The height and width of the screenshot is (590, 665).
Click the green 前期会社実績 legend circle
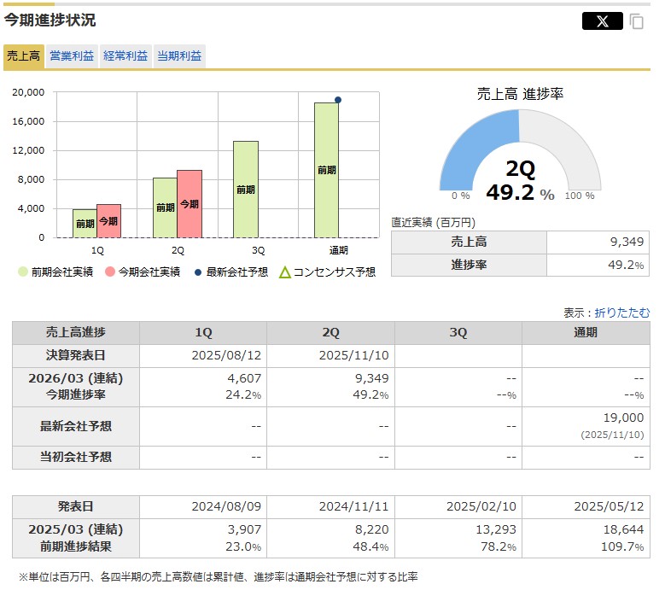tap(22, 272)
